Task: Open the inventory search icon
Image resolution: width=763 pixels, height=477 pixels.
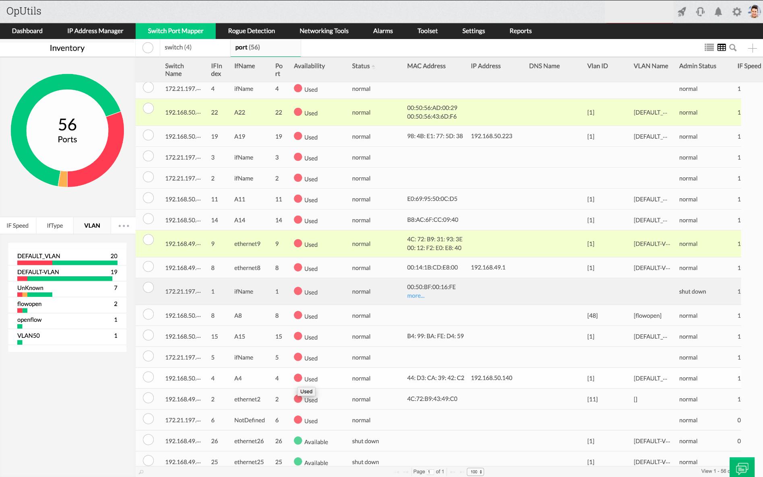Action: pyautogui.click(x=733, y=47)
